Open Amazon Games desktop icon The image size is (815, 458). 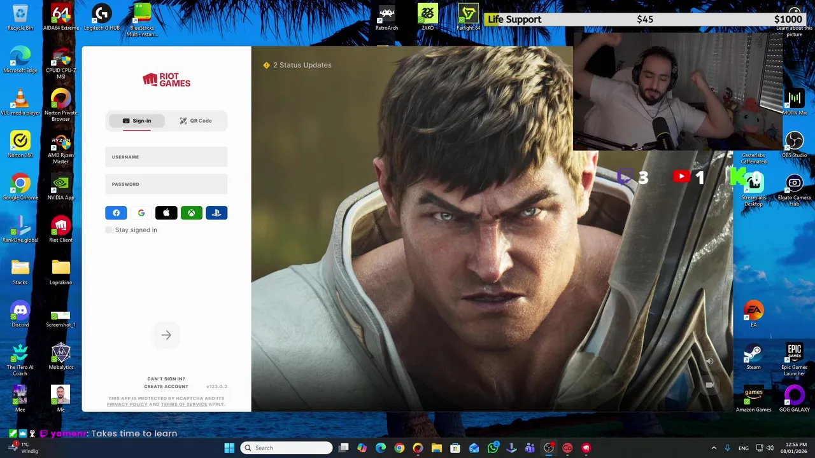coord(754,399)
